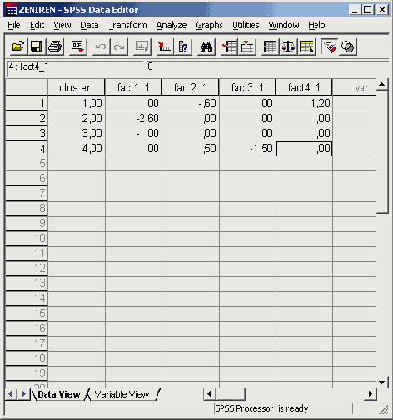Open the Analyze menu
Screen dimensions: 393x420
172,25
